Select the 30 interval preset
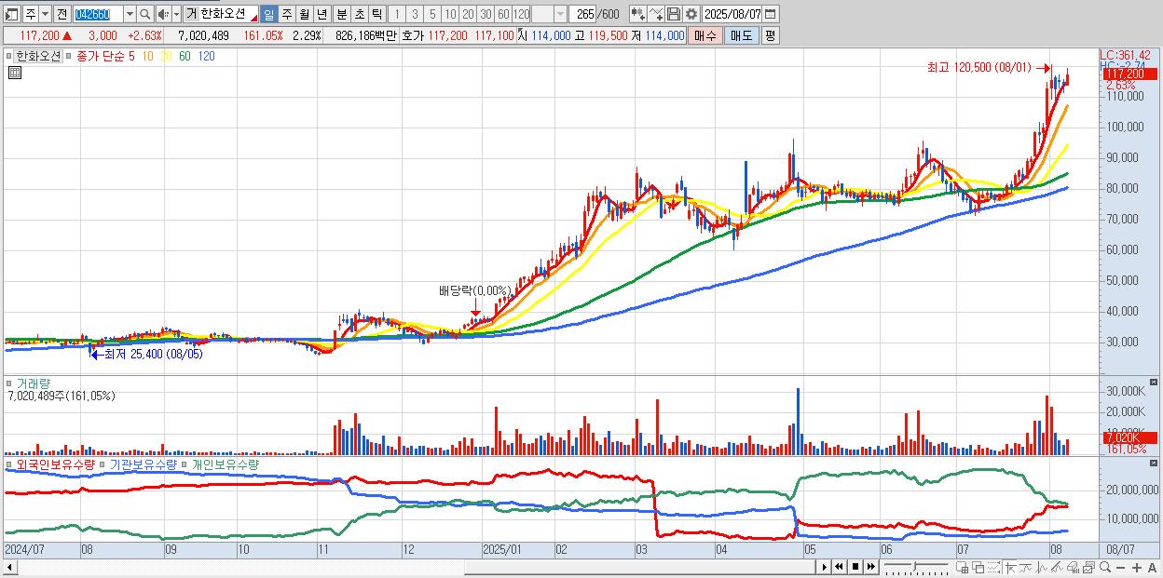 (x=486, y=14)
